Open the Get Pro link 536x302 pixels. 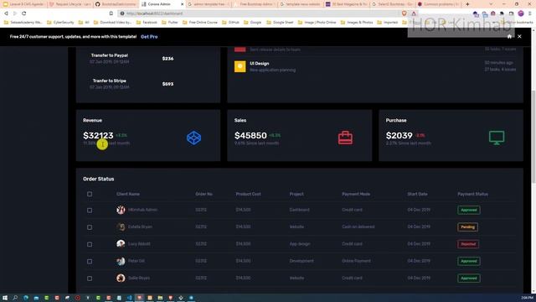149,37
